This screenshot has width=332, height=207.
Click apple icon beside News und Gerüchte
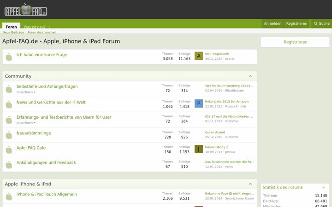point(9,104)
